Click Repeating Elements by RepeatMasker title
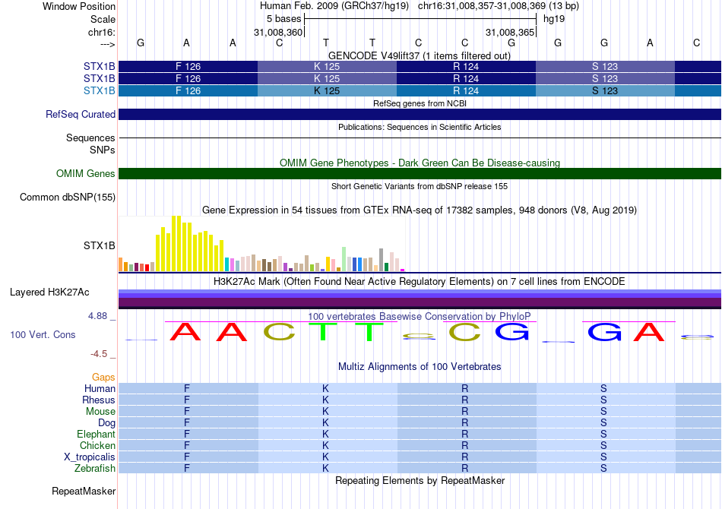Image resolution: width=722 pixels, height=509 pixels. coord(420,480)
